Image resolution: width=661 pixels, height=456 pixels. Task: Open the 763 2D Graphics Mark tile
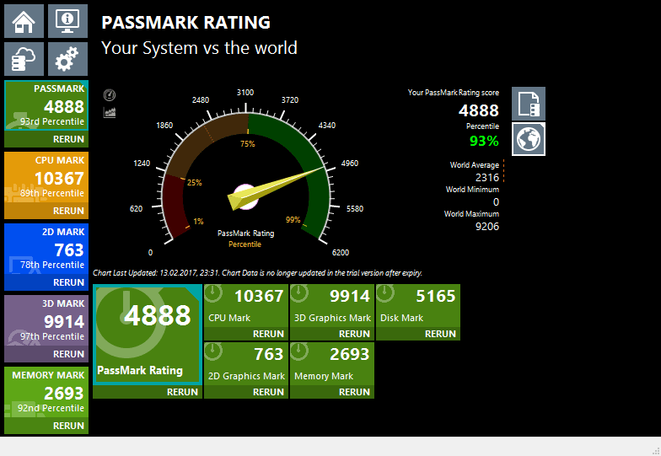(x=246, y=364)
